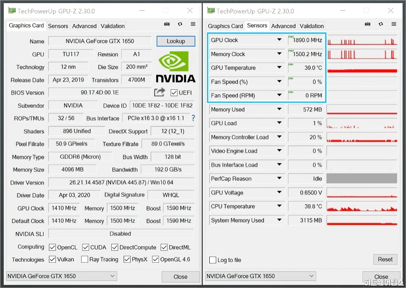Toggle the OpenGL 4.6 checkbox
Screen dimensions: 406x288
tap(155, 259)
